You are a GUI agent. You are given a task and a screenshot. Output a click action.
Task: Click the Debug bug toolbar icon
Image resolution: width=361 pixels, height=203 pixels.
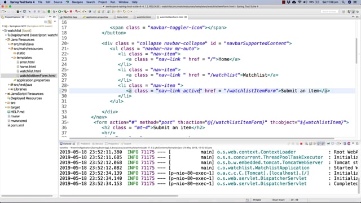pos(54,11)
